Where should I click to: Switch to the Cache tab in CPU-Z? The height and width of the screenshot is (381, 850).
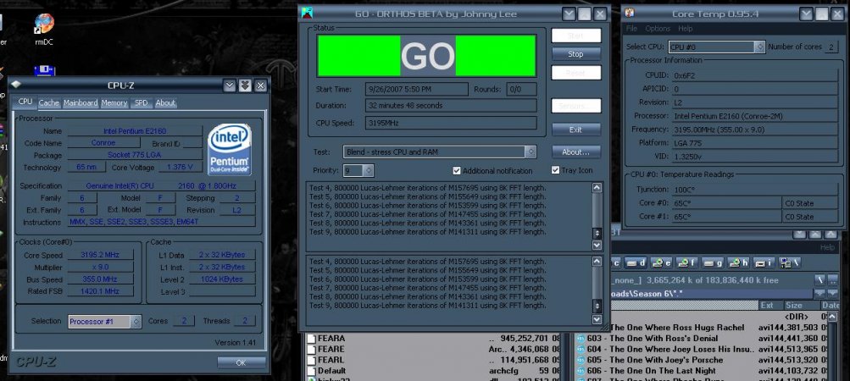tap(49, 103)
